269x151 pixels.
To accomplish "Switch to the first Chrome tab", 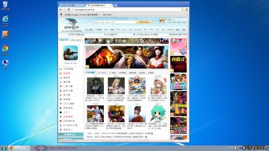I will click(72, 5).
